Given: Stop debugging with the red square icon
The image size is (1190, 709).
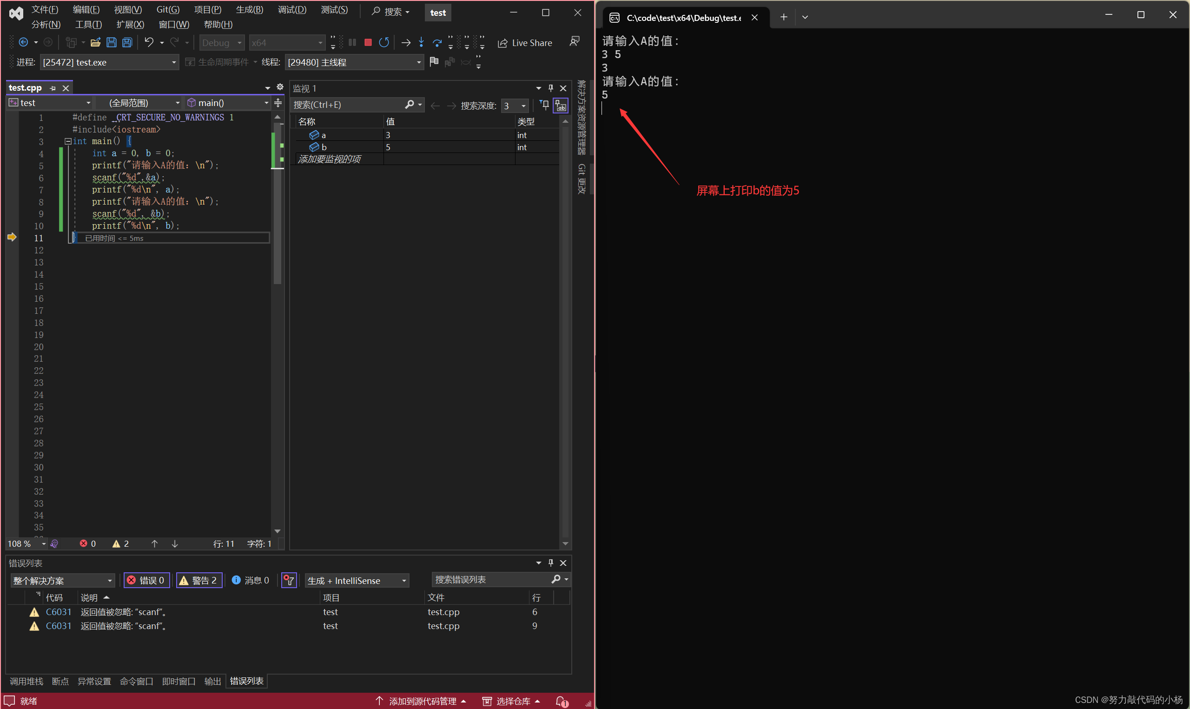Looking at the screenshot, I should click(368, 42).
